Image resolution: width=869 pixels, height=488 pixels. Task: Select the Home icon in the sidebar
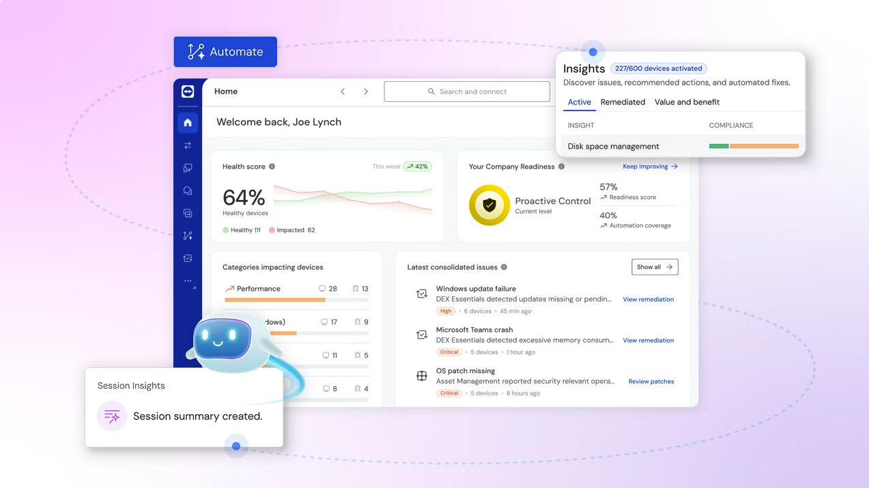tap(188, 122)
